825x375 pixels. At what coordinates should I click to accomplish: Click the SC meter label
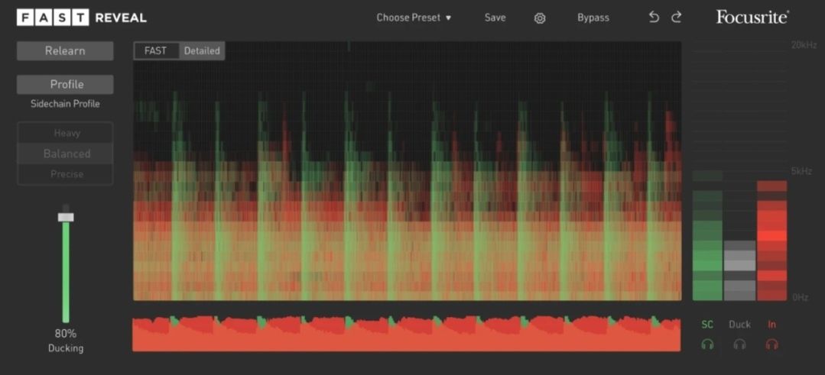point(708,325)
